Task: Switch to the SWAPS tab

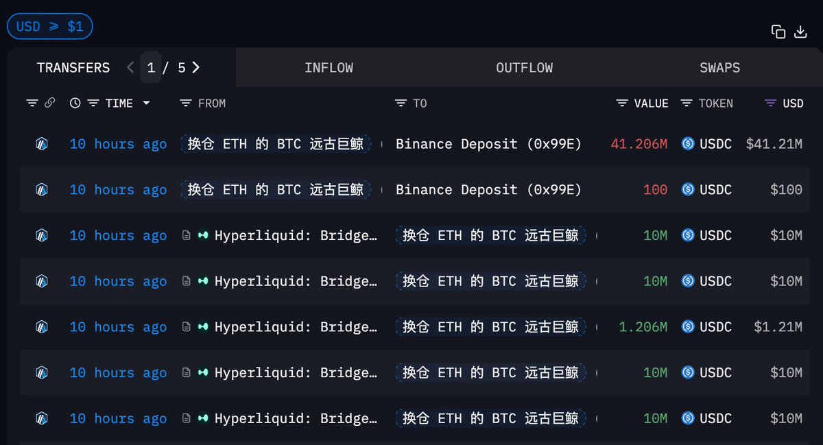Action: click(x=719, y=67)
